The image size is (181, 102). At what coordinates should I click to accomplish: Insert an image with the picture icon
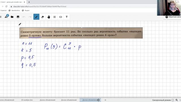point(18,17)
